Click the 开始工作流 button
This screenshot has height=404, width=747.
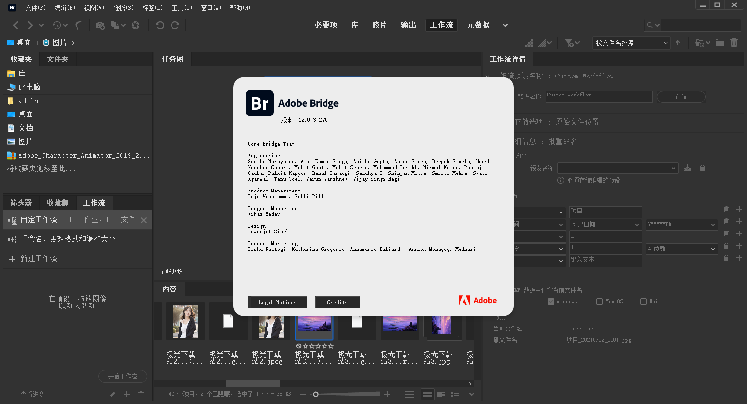tap(123, 376)
